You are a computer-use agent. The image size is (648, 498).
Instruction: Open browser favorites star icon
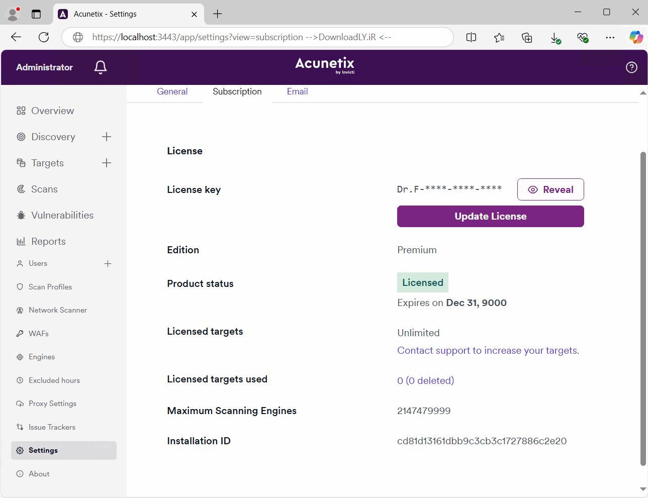[499, 37]
